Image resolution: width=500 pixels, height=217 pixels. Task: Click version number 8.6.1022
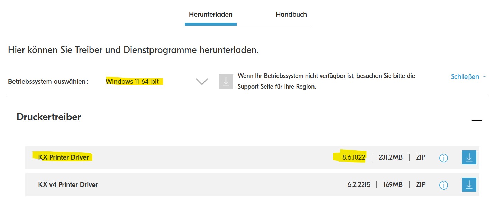click(x=354, y=157)
